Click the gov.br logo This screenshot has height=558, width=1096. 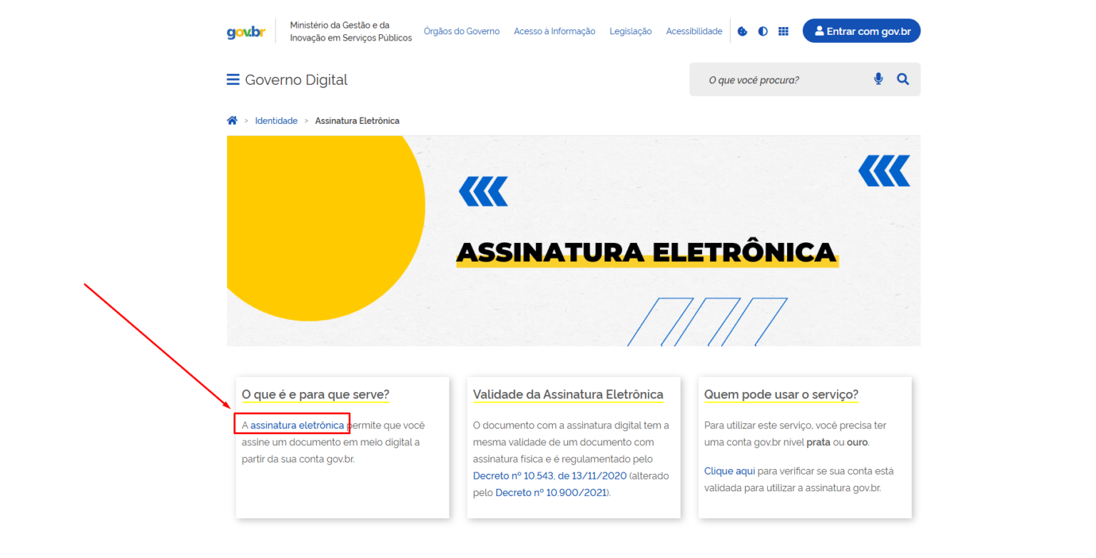[245, 32]
